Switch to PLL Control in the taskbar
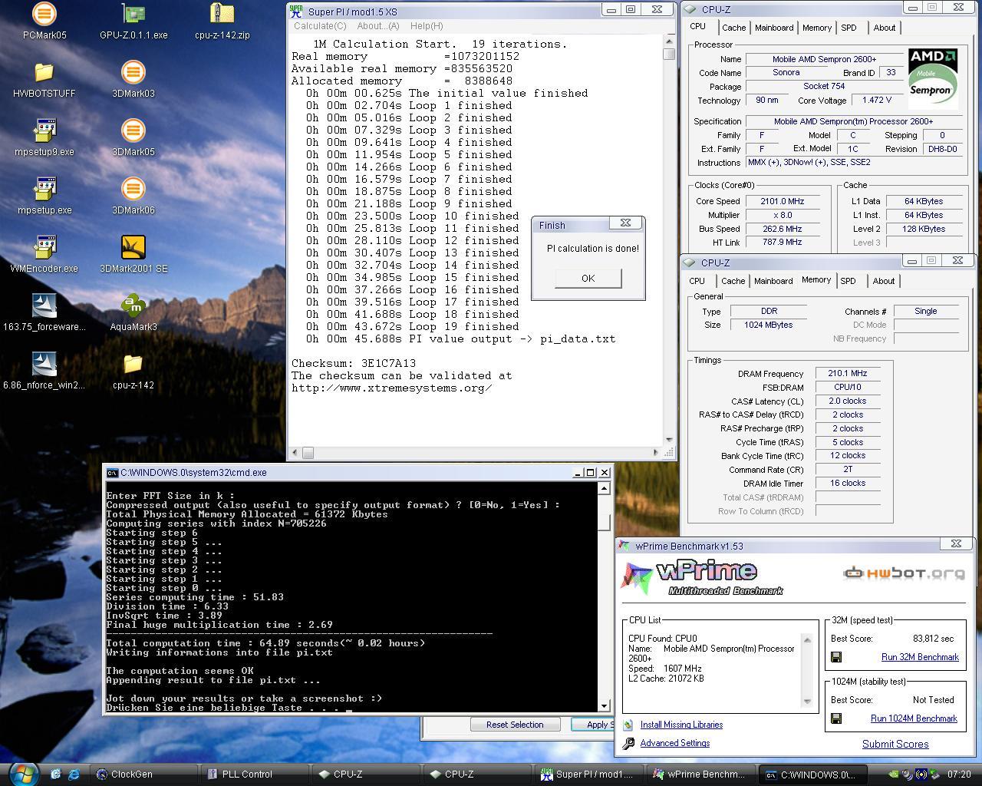Image resolution: width=982 pixels, height=786 pixels. [x=255, y=774]
